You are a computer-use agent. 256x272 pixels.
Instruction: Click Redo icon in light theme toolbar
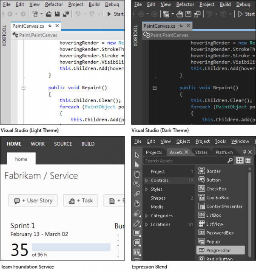(x=92, y=14)
